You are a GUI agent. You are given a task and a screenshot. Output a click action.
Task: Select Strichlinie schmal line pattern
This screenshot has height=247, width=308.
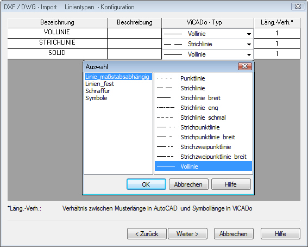203,118
